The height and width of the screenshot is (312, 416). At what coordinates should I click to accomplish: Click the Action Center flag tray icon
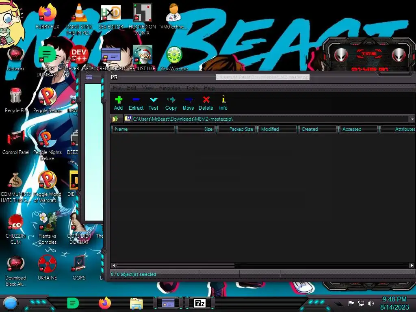coord(351,303)
